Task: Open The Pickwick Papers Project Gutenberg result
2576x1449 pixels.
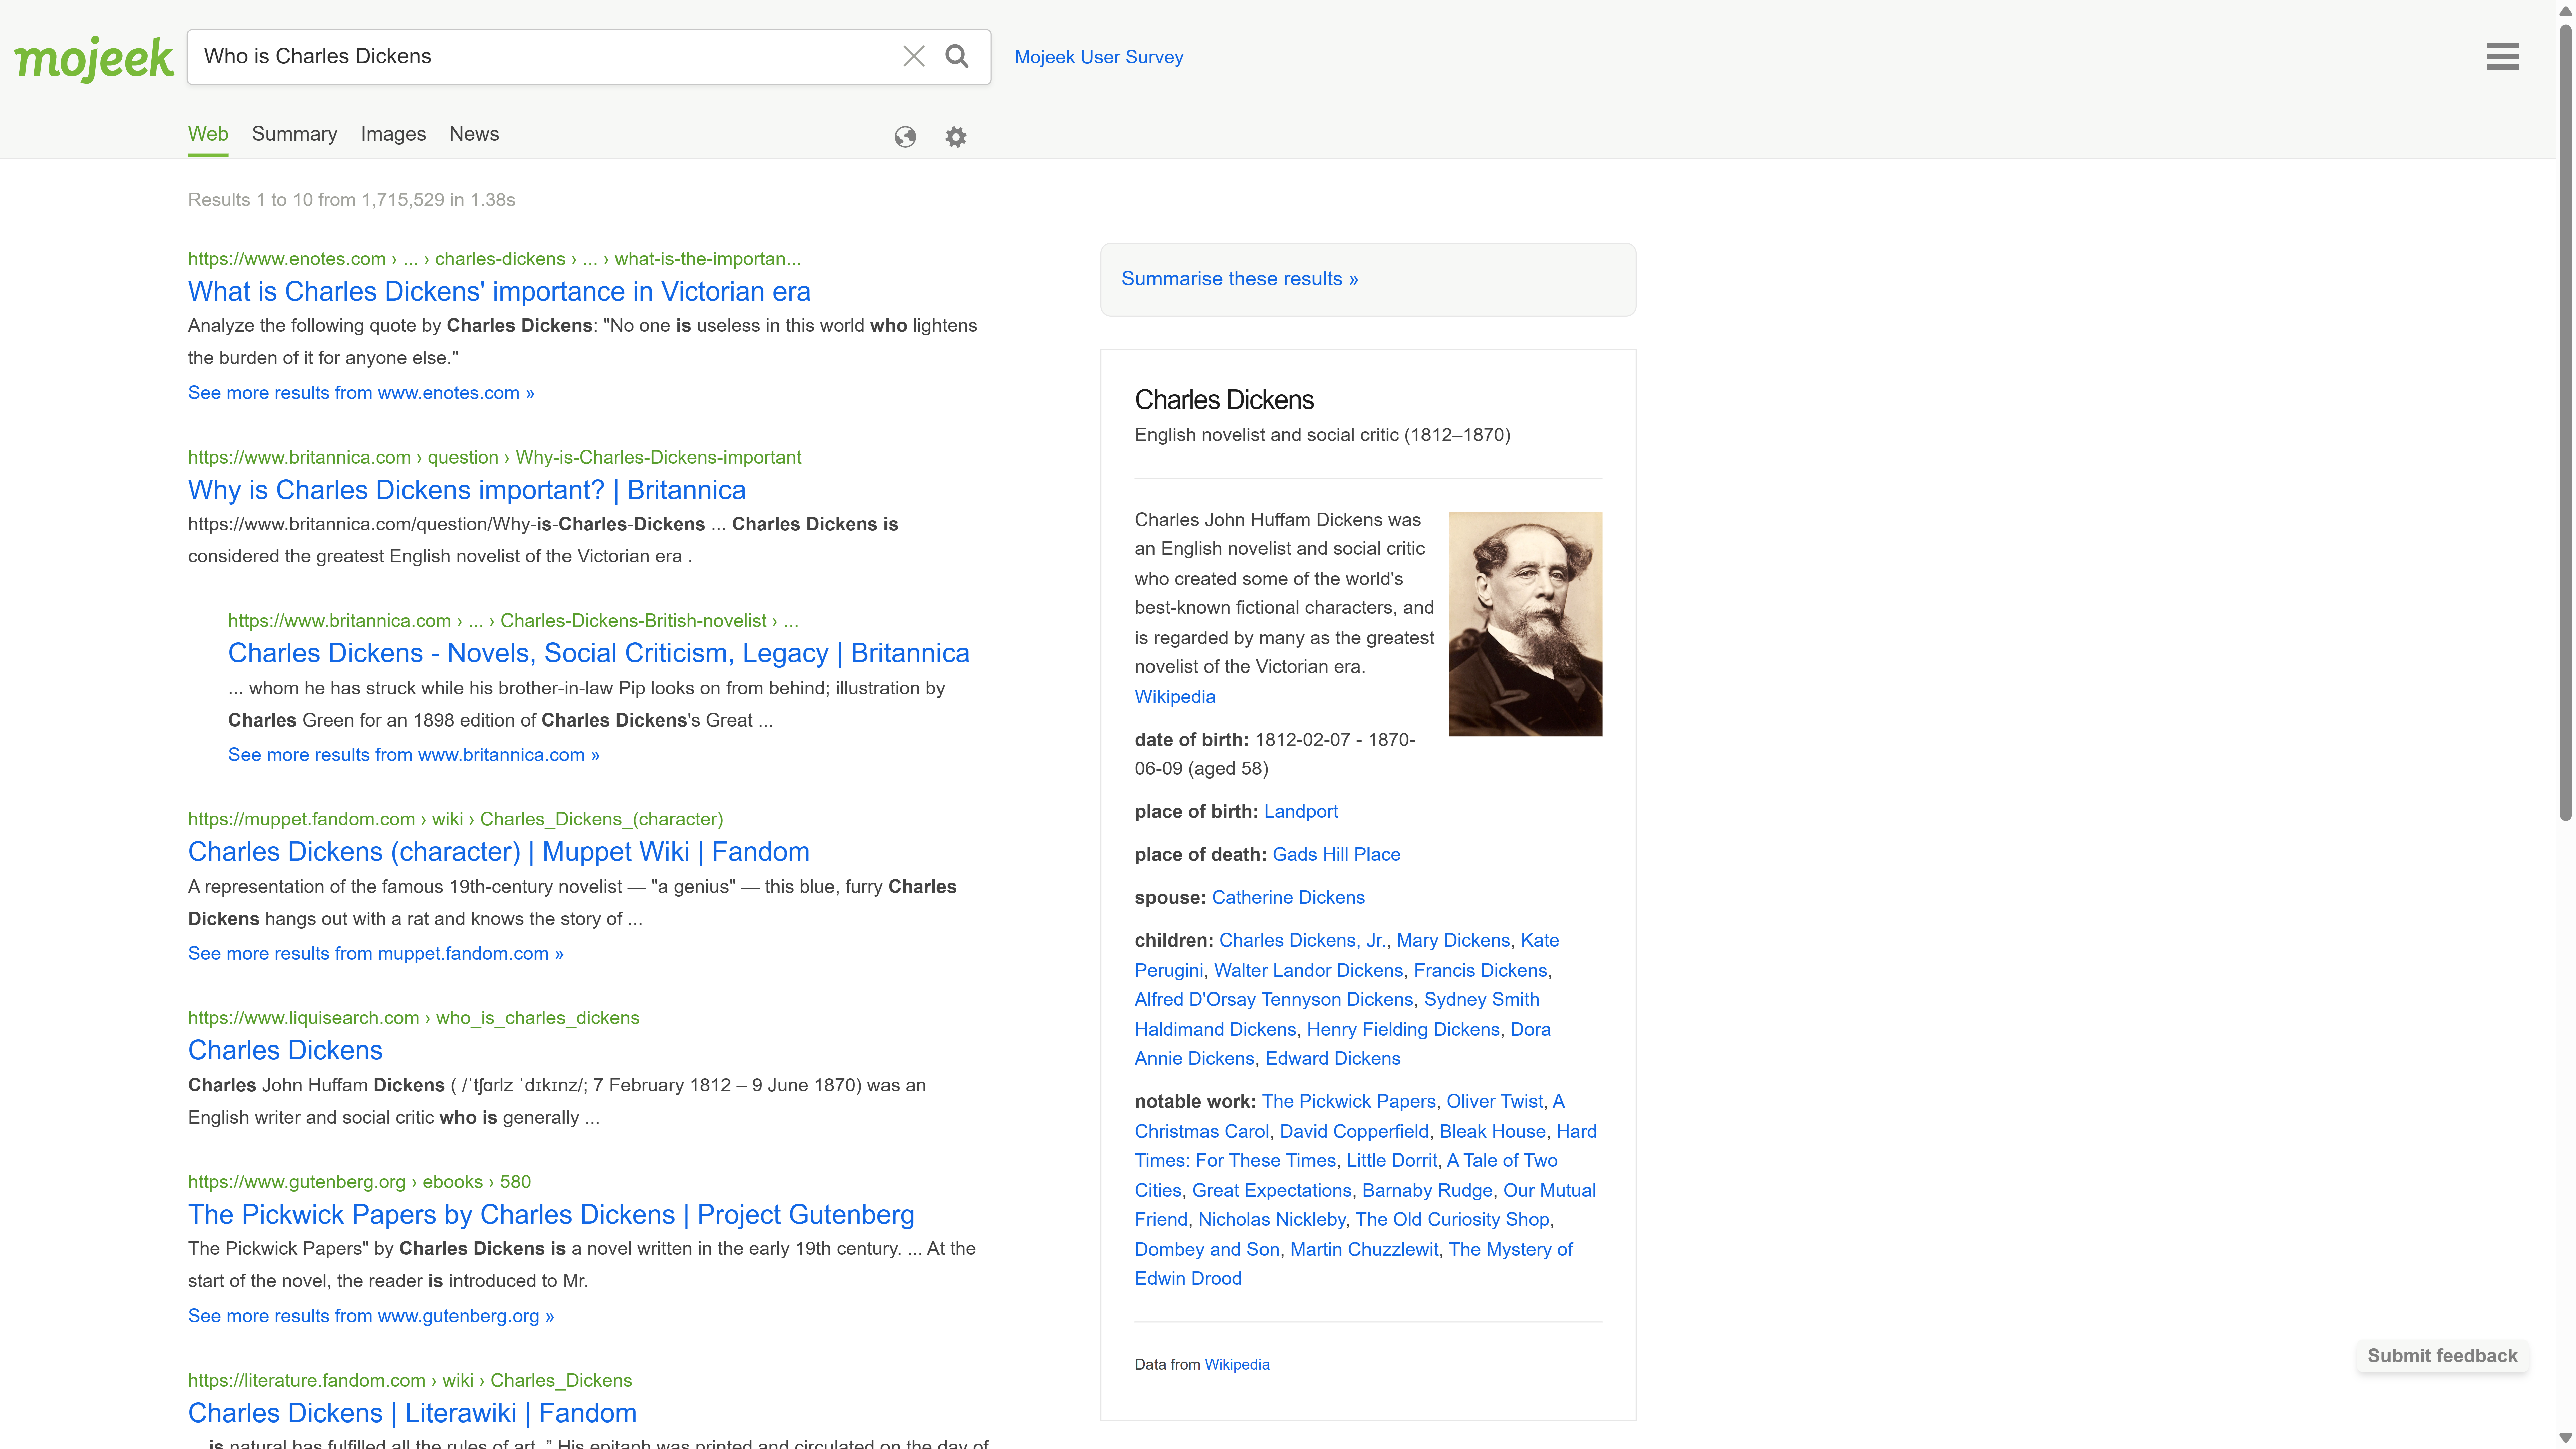Action: coord(550,1214)
